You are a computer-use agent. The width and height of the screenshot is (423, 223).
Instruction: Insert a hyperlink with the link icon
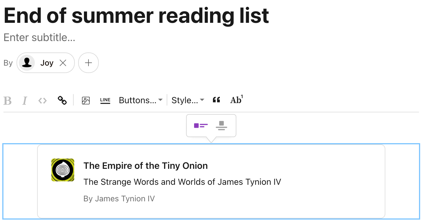click(62, 100)
